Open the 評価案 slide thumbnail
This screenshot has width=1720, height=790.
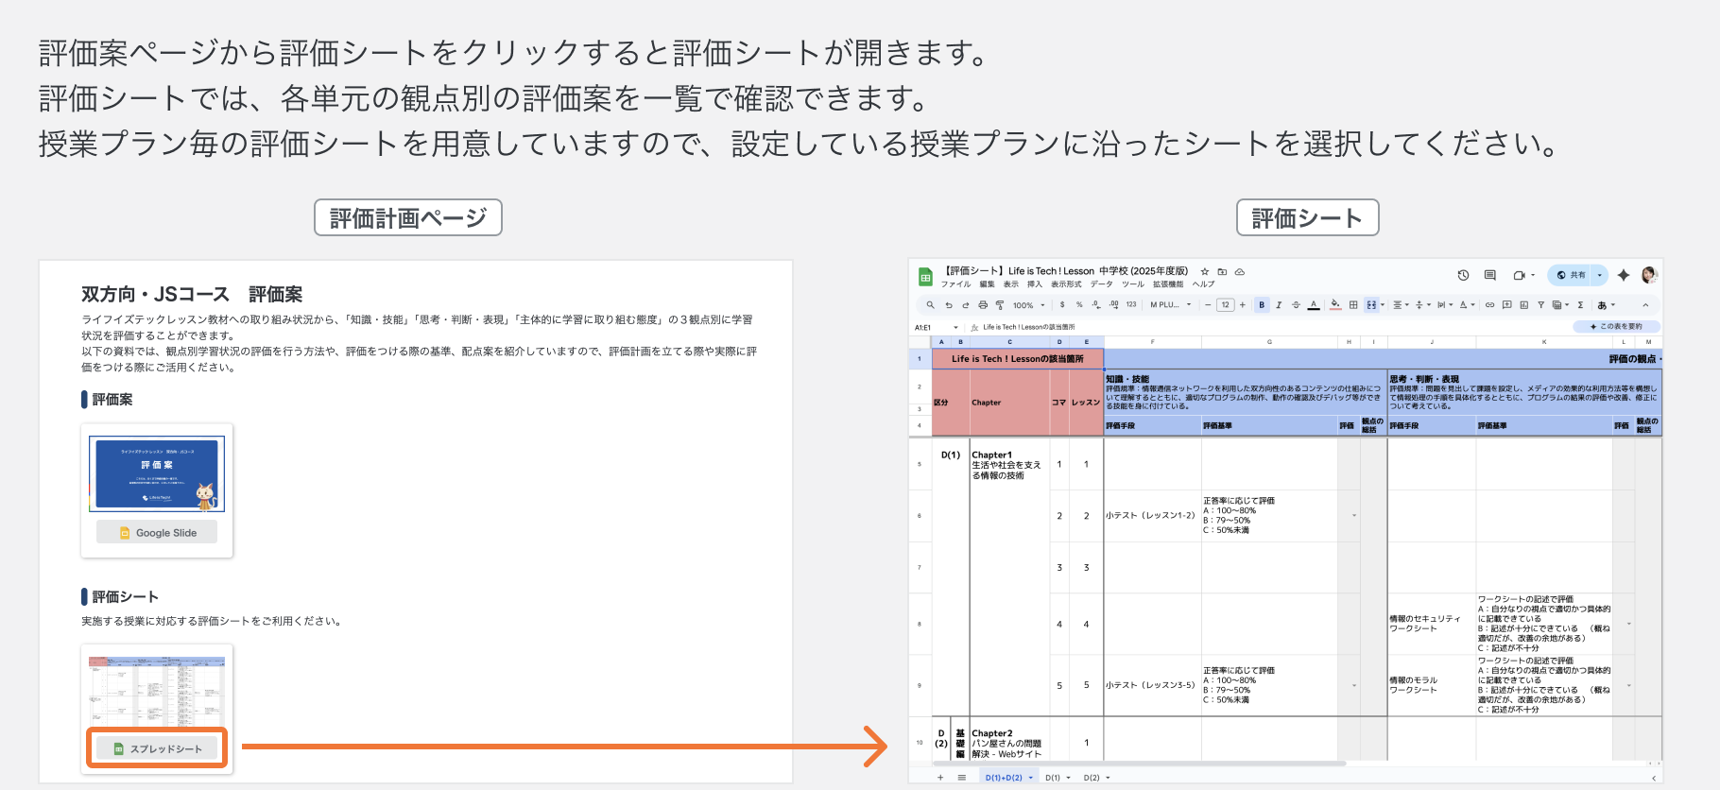[157, 473]
